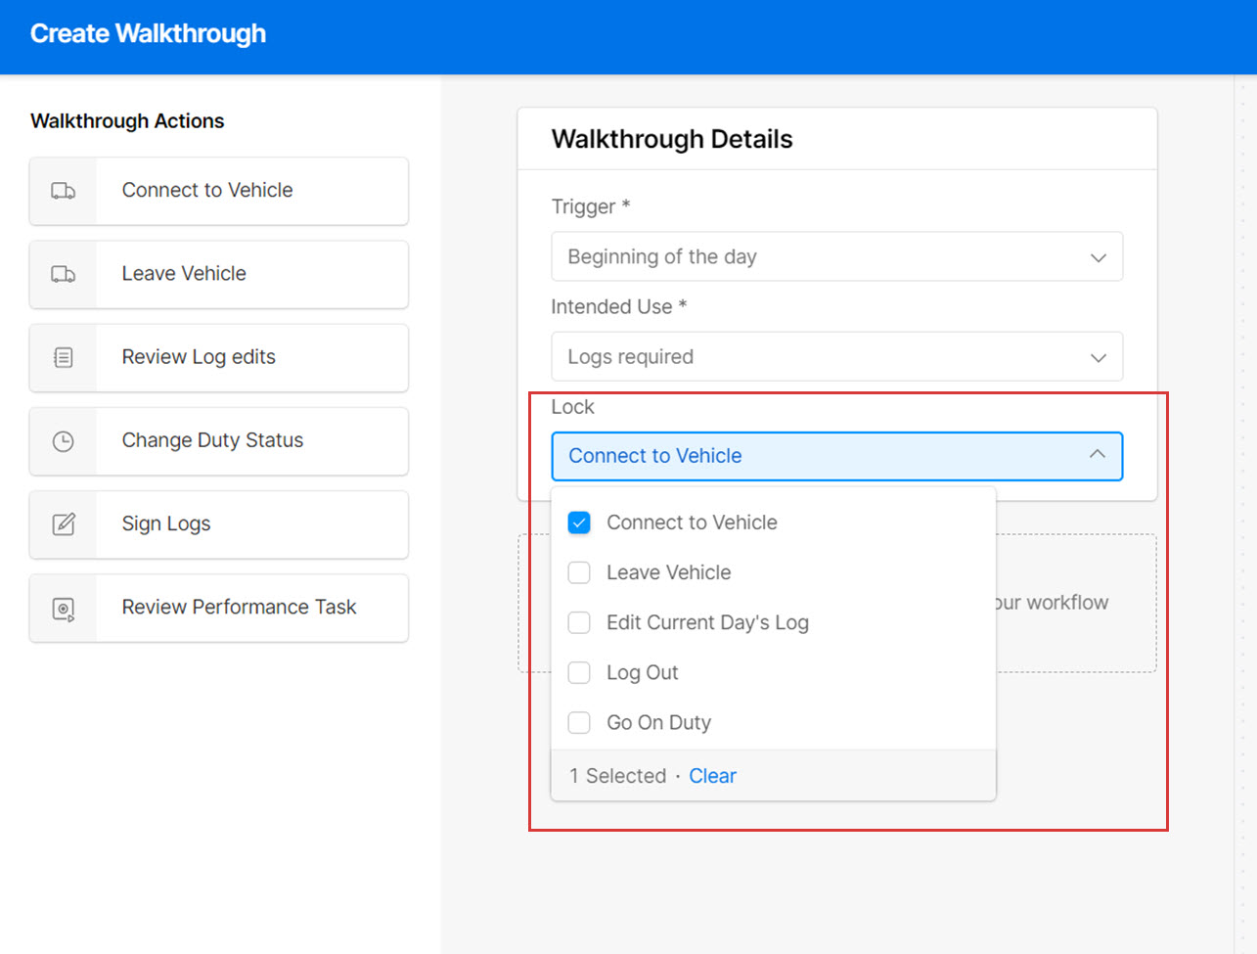This screenshot has width=1257, height=954.
Task: Click the 'Intended Use *' field label
Action: point(618,307)
